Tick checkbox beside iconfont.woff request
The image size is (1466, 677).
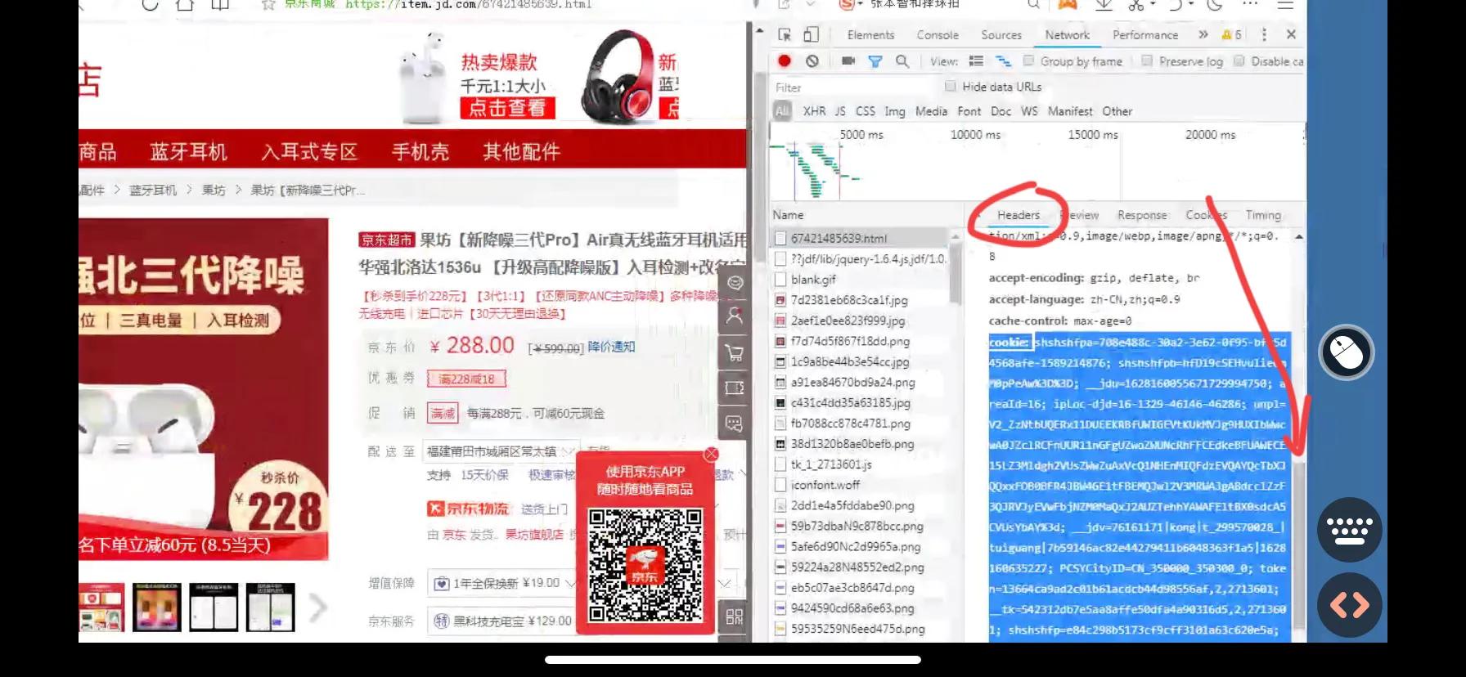(780, 485)
